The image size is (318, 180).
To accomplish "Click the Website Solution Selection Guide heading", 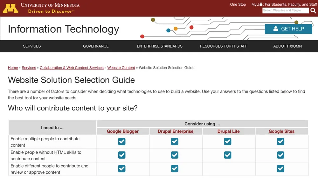I will click(71, 80).
